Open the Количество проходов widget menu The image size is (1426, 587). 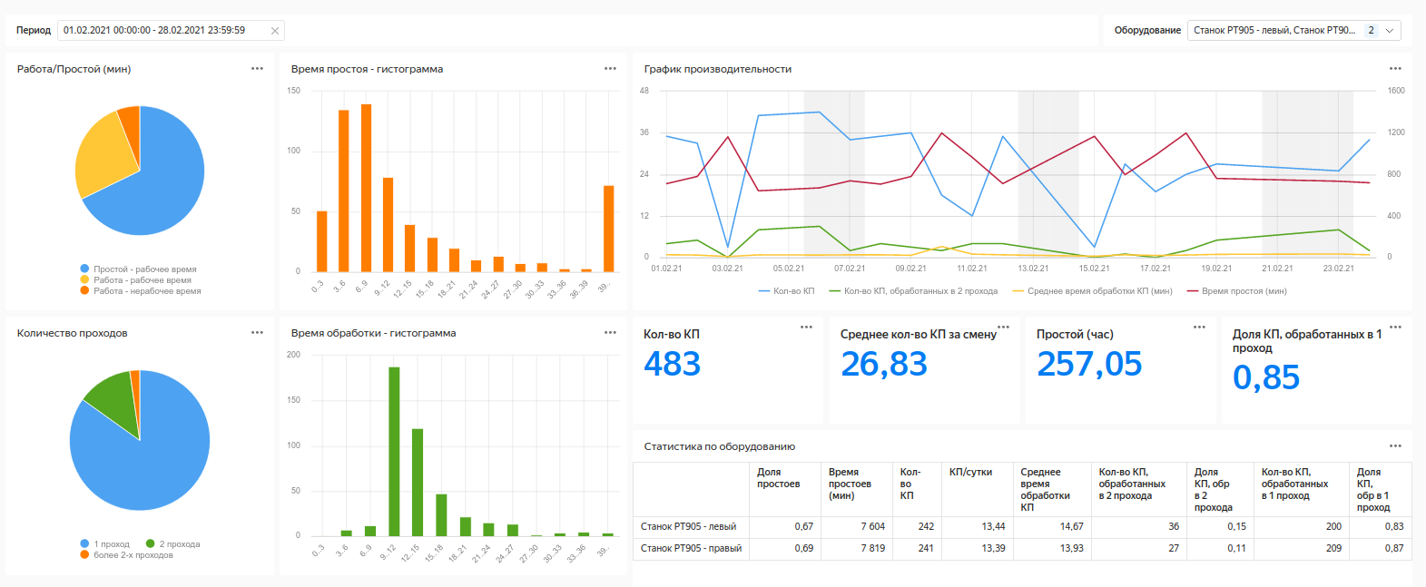(257, 333)
